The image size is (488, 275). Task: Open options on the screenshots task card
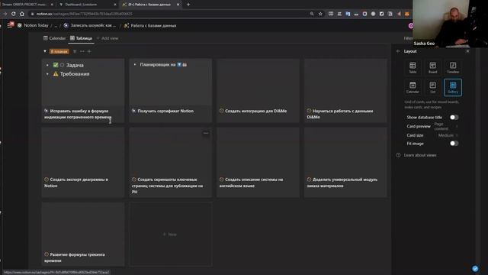(x=206, y=133)
